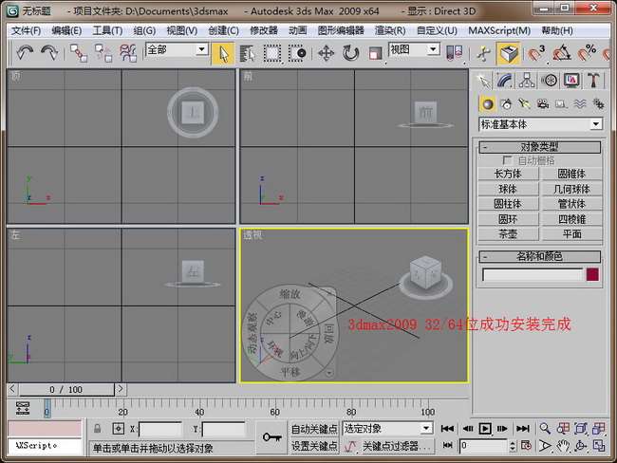The width and height of the screenshot is (617, 463).
Task: Open the 修改器 menu
Action: coord(263,29)
